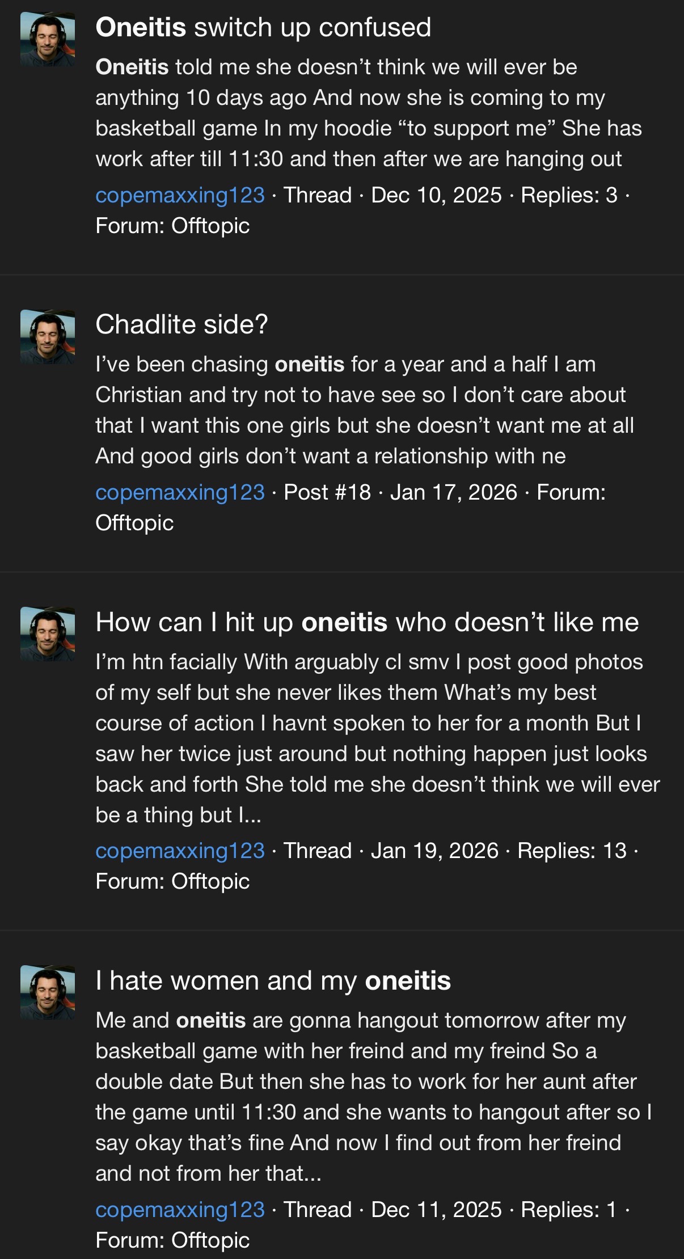Click Offtopic forum label under Jan 17 post

[134, 523]
